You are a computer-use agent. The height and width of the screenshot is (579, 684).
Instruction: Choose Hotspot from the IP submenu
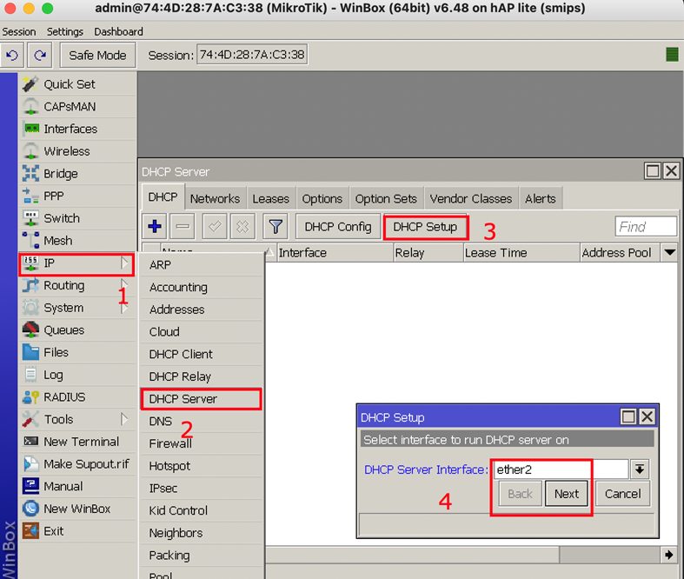coord(202,466)
